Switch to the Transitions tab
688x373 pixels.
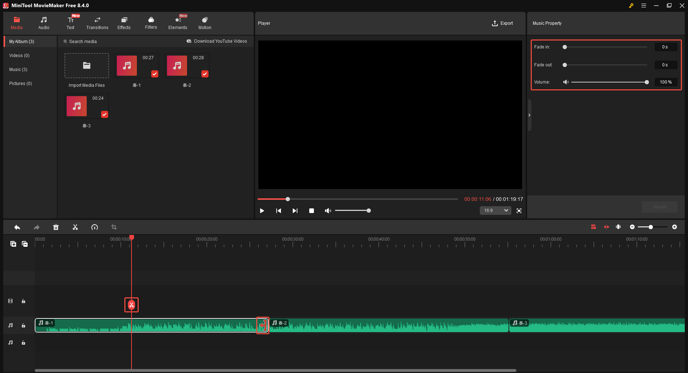click(97, 23)
